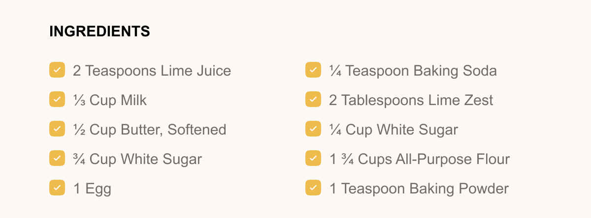Toggle the ¼ Cup White Sugar checkbox
The image size is (591, 218).
(x=313, y=129)
